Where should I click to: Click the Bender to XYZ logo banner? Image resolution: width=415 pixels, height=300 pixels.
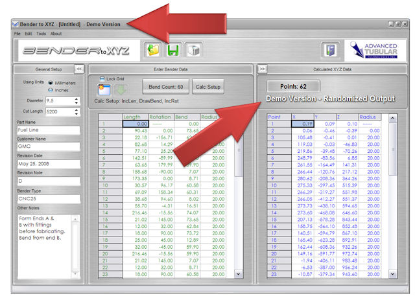(x=77, y=51)
